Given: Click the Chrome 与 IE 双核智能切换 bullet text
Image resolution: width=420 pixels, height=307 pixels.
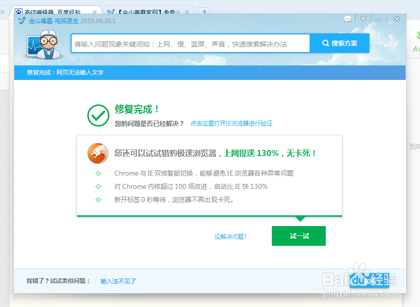Looking at the screenshot, I should [204, 174].
